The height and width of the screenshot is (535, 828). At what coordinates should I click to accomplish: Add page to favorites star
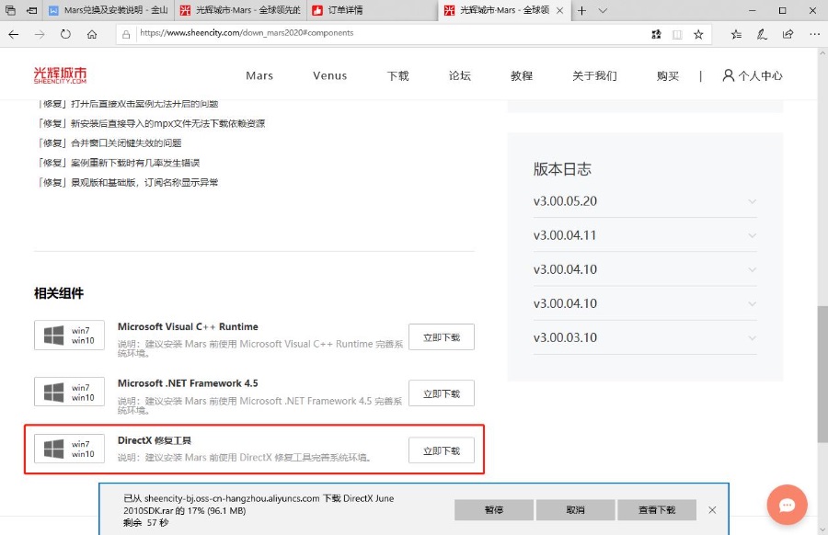698,34
